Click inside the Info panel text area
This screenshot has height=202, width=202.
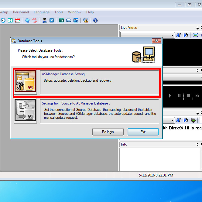(x=160, y=159)
